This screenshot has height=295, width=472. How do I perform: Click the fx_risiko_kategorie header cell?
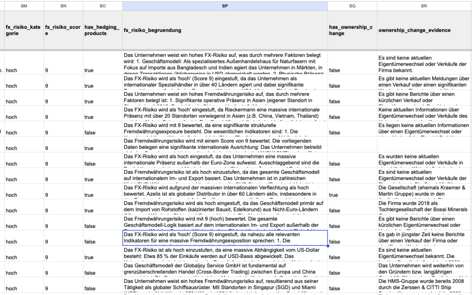23,30
